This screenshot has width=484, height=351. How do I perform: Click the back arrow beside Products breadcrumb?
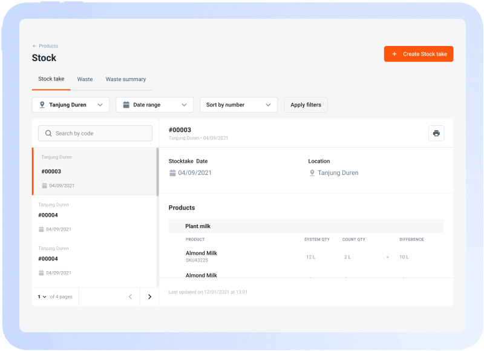click(x=33, y=46)
